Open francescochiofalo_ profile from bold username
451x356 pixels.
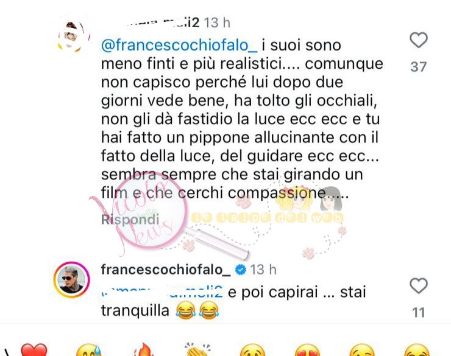[x=166, y=270]
